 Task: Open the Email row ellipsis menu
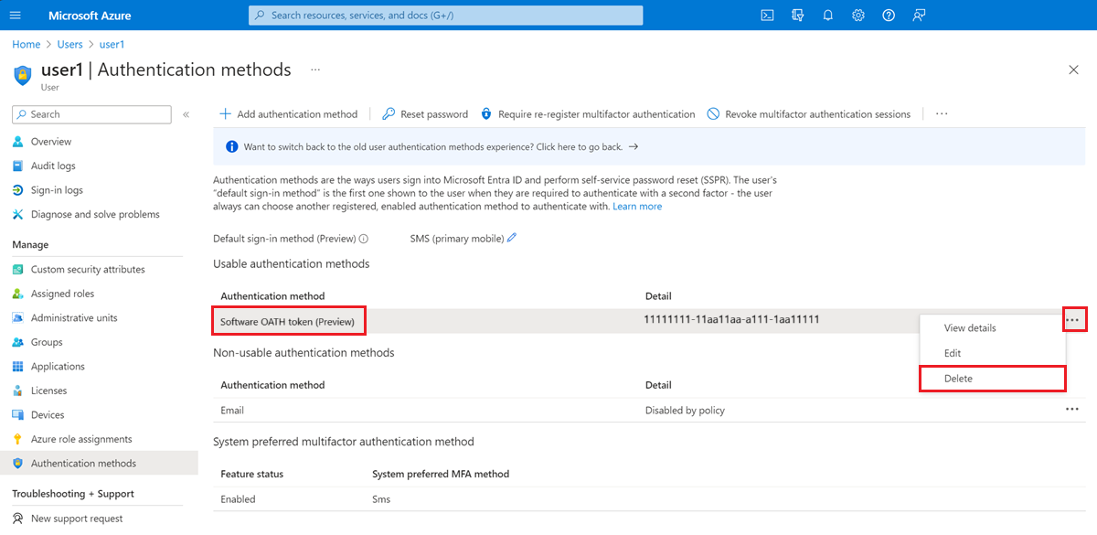[1072, 409]
